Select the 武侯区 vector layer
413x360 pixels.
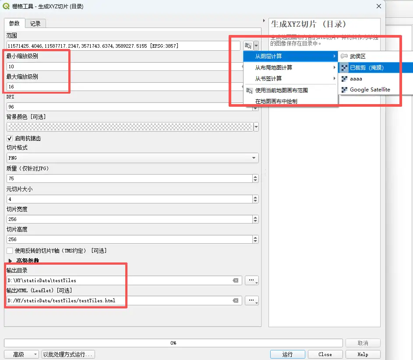pyautogui.click(x=357, y=56)
